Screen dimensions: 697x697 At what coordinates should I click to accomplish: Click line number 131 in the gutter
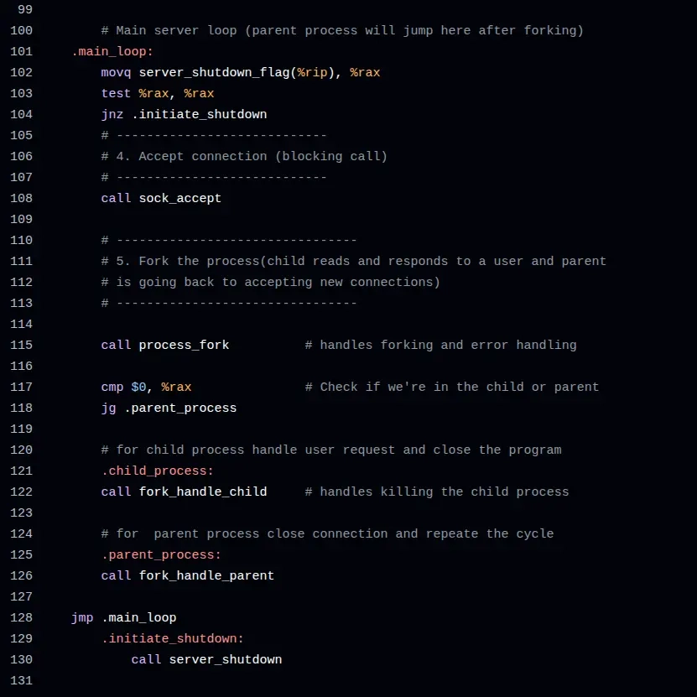pyautogui.click(x=21, y=680)
